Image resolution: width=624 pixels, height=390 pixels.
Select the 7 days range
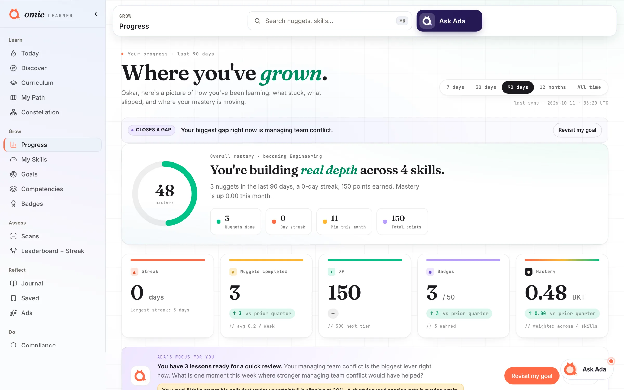tap(455, 87)
